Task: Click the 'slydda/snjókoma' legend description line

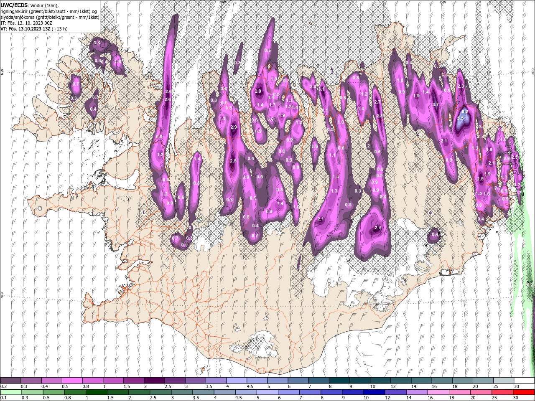Action: point(49,17)
